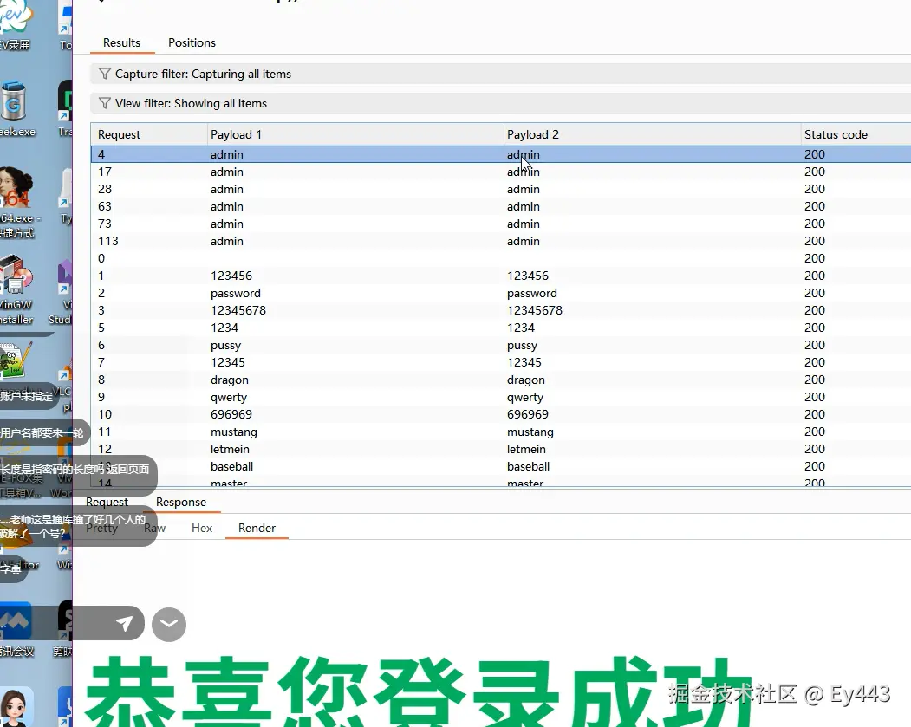Switch to the Results tab
Image resolution: width=911 pixels, height=727 pixels.
point(121,43)
